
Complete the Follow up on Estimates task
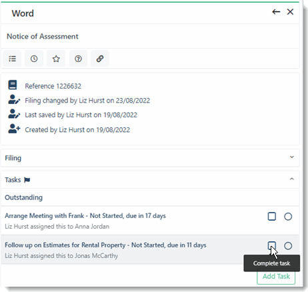[x=272, y=245]
